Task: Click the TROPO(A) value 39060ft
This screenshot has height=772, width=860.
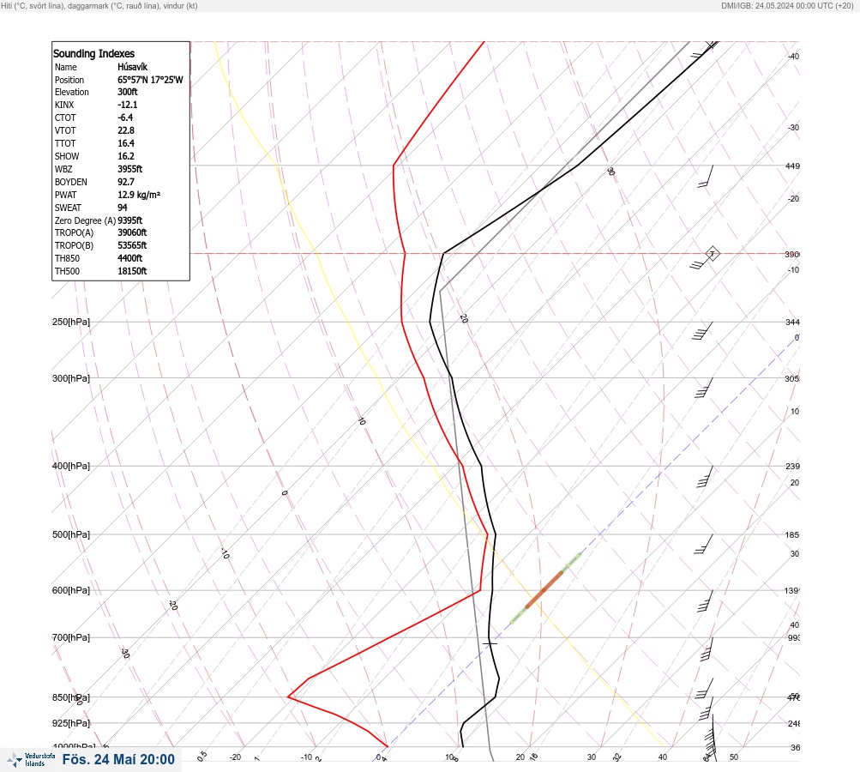Action: [132, 232]
